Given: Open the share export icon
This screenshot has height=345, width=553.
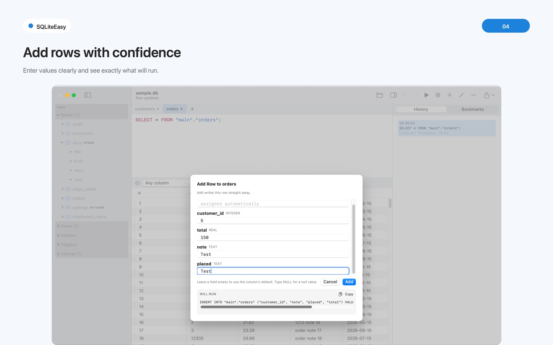Looking at the screenshot, I should pos(487,95).
